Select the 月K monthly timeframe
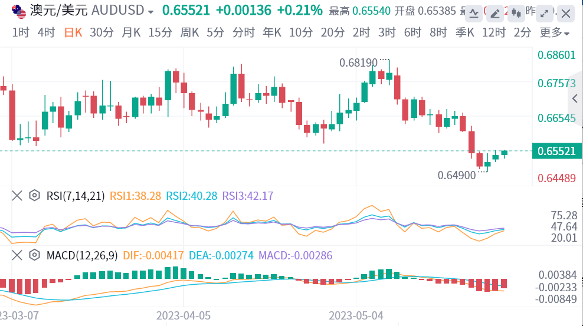This screenshot has width=583, height=326. tap(131, 32)
